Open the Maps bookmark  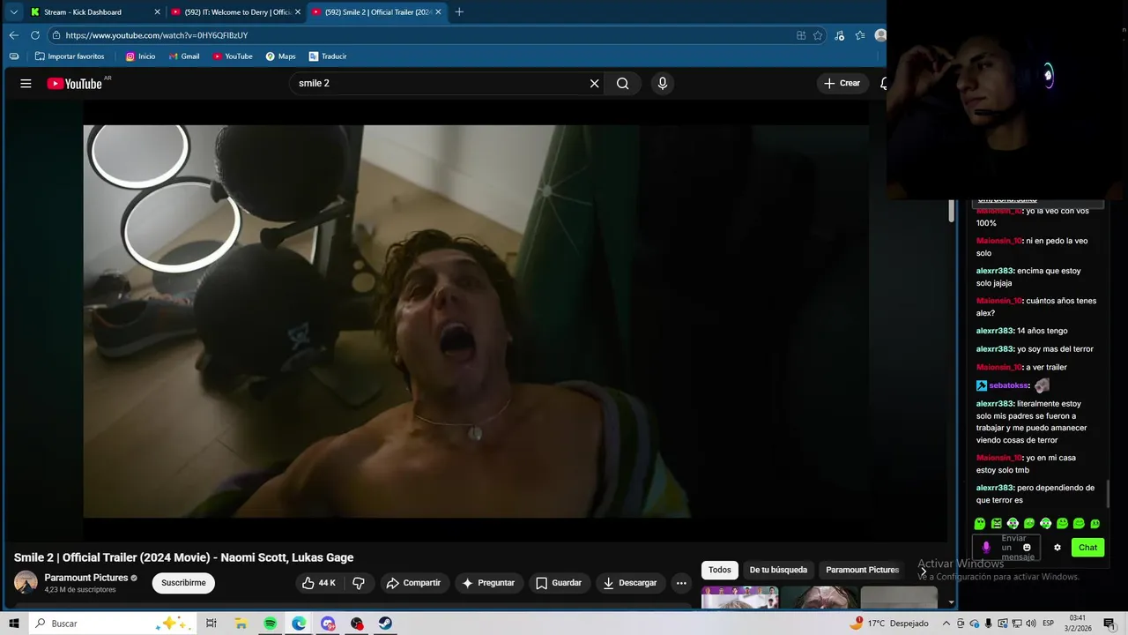(280, 56)
